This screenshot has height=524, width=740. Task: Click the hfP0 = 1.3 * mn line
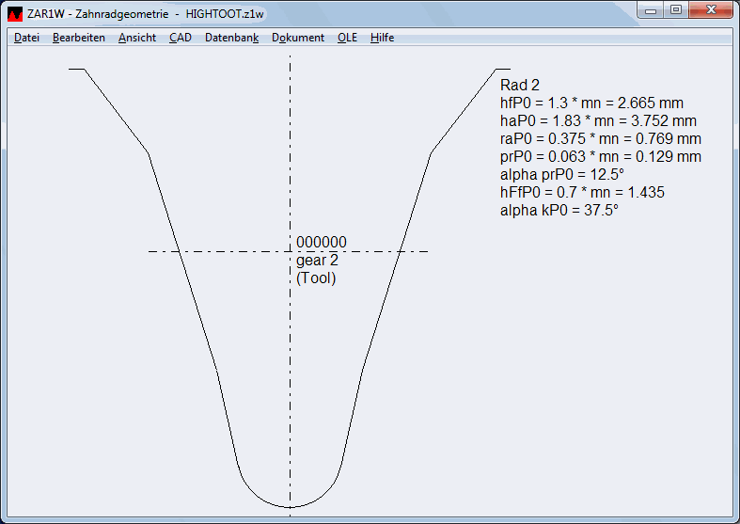click(591, 103)
